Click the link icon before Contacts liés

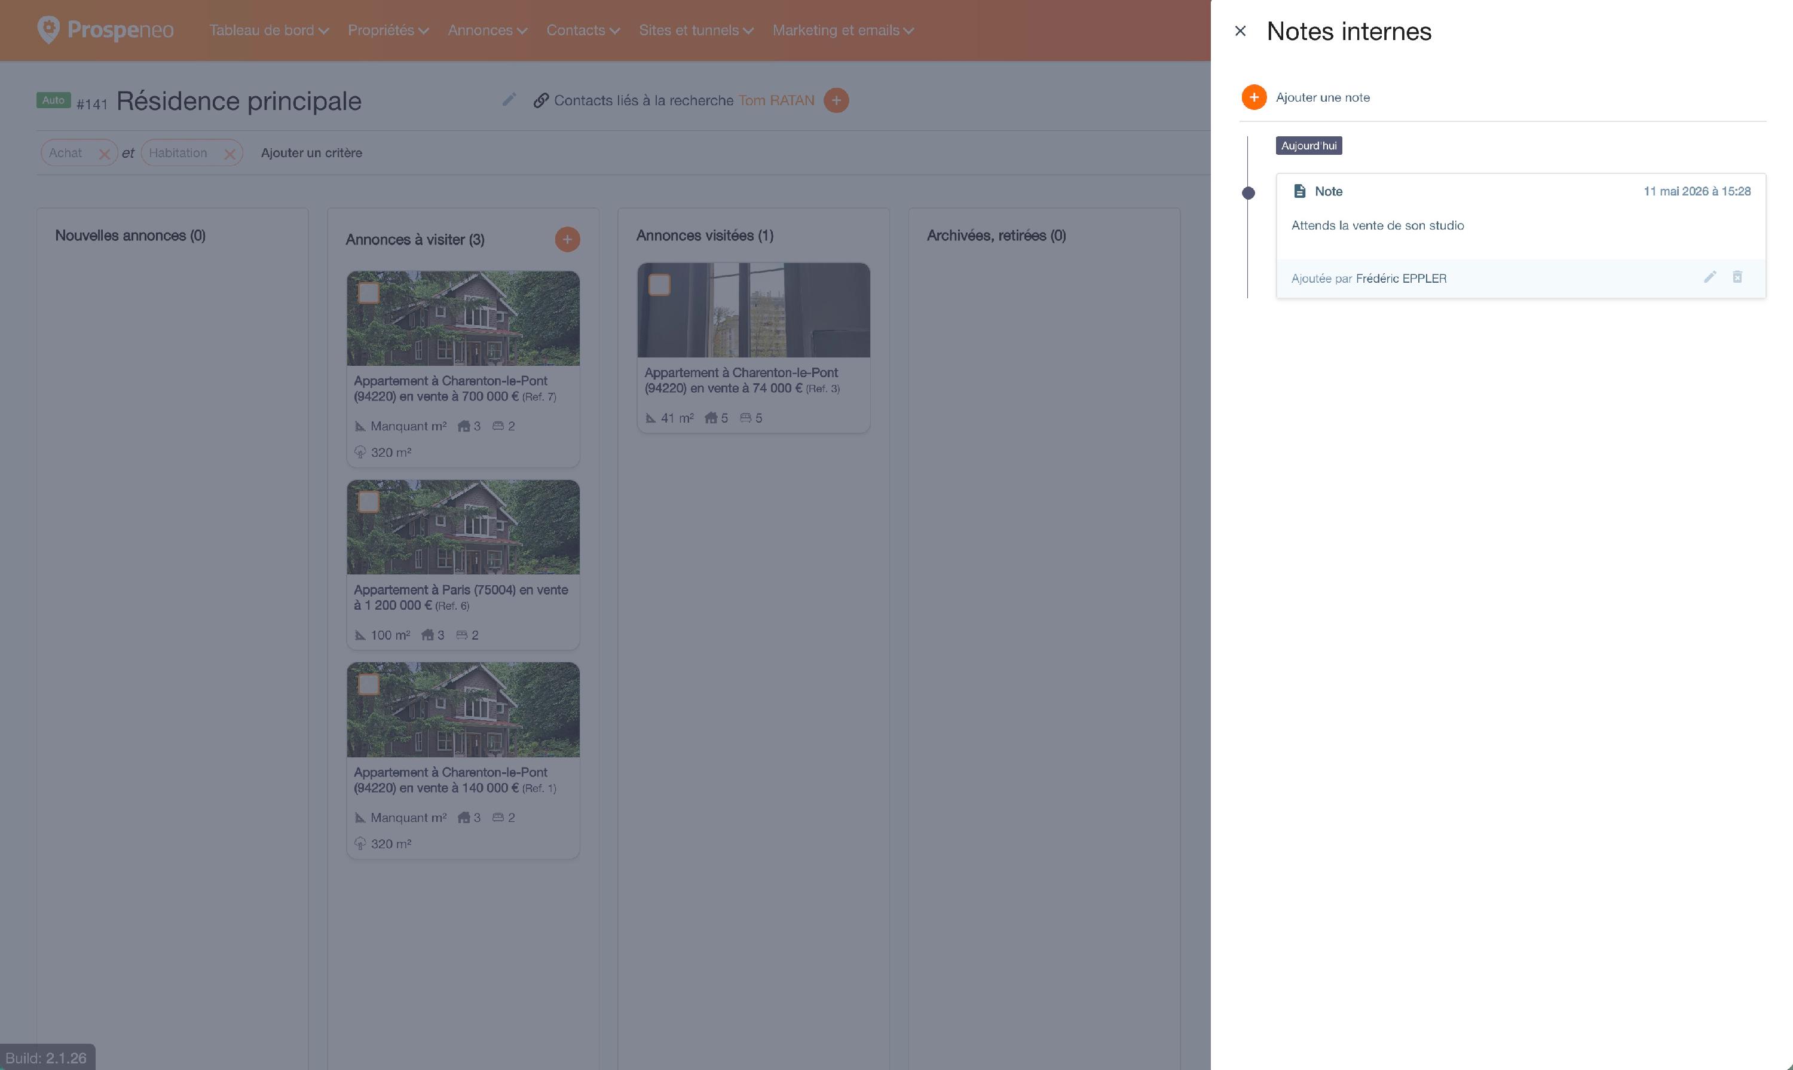pyautogui.click(x=541, y=100)
